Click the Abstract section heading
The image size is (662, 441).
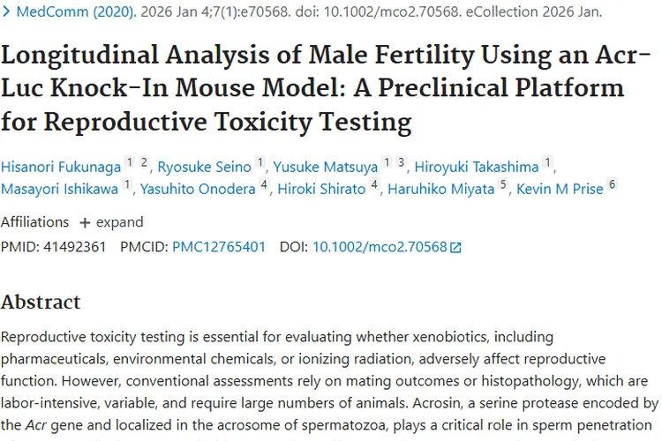41,302
